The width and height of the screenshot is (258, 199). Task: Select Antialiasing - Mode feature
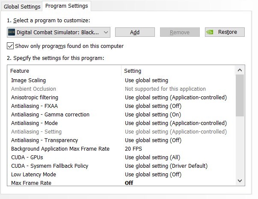34,123
